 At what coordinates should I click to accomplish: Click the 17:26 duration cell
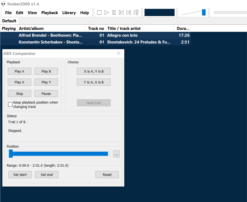[184, 35]
